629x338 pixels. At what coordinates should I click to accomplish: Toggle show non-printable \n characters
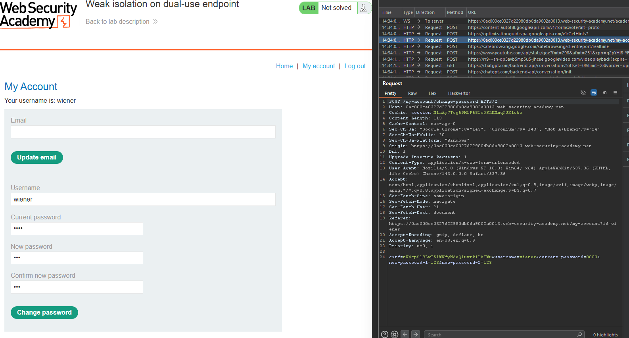click(604, 92)
